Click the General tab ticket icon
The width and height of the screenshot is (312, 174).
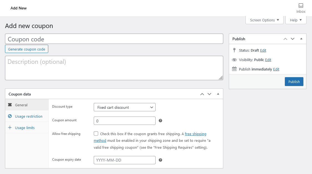tap(10, 105)
